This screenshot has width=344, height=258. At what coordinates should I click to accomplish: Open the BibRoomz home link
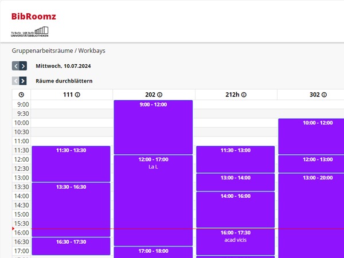(x=34, y=17)
